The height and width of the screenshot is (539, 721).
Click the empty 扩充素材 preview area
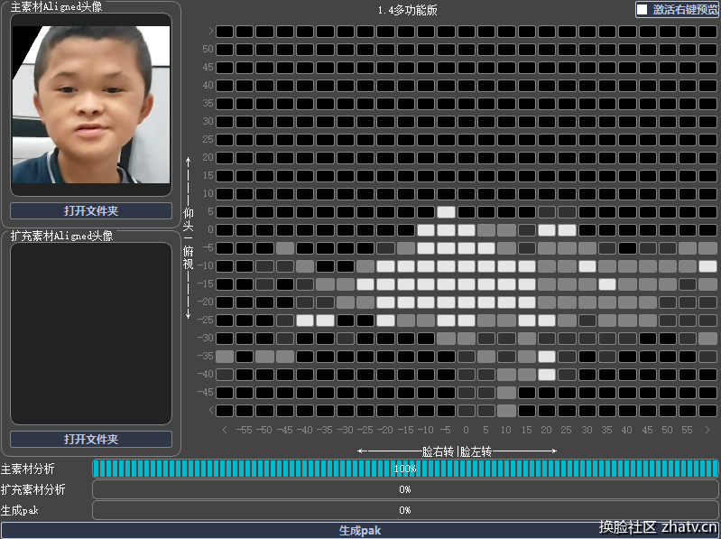click(x=91, y=333)
